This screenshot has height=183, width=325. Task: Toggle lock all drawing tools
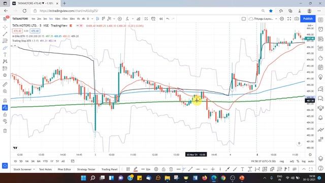[5, 114]
